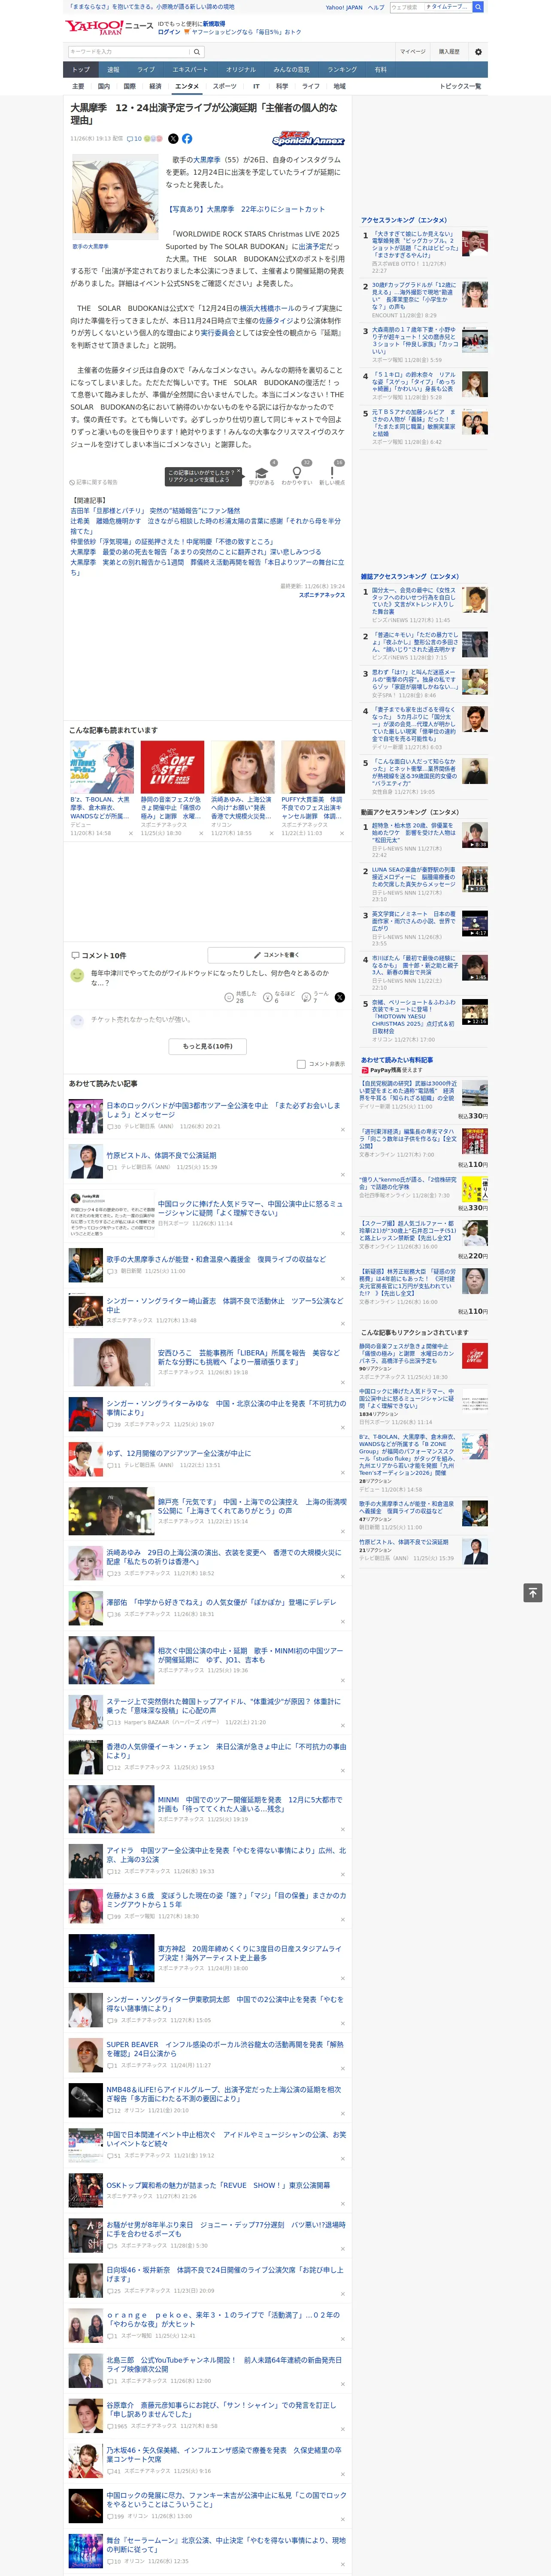Image resolution: width=551 pixels, height=2576 pixels.
Task: Click the blue search button in the top web search box
Action: 478,7
